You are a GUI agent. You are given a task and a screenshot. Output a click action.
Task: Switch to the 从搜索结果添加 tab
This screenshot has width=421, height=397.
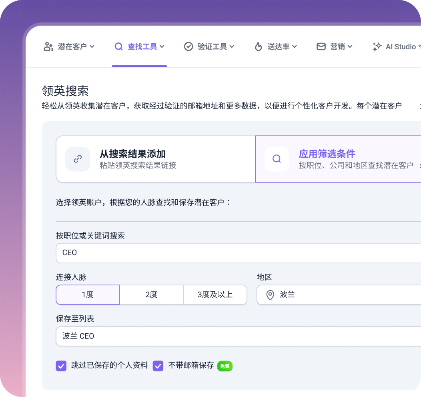(156, 159)
